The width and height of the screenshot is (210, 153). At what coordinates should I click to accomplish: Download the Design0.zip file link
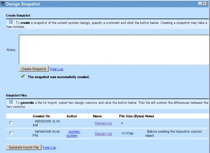103,123
